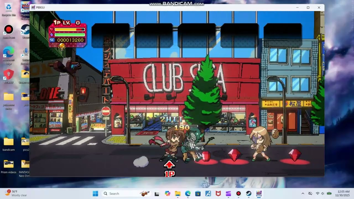Screen dimensions: 354x199
Task: Close the PBBGU game window
Action: coord(319,7)
